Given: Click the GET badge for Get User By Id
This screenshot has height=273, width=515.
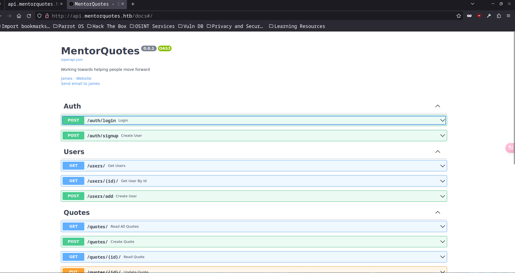Looking at the screenshot, I should (x=73, y=181).
